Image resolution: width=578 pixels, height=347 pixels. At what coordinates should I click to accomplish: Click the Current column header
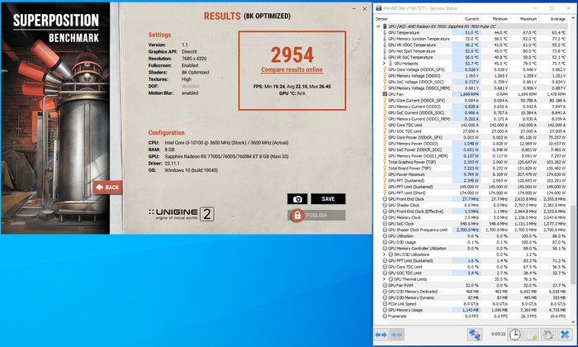click(x=466, y=19)
